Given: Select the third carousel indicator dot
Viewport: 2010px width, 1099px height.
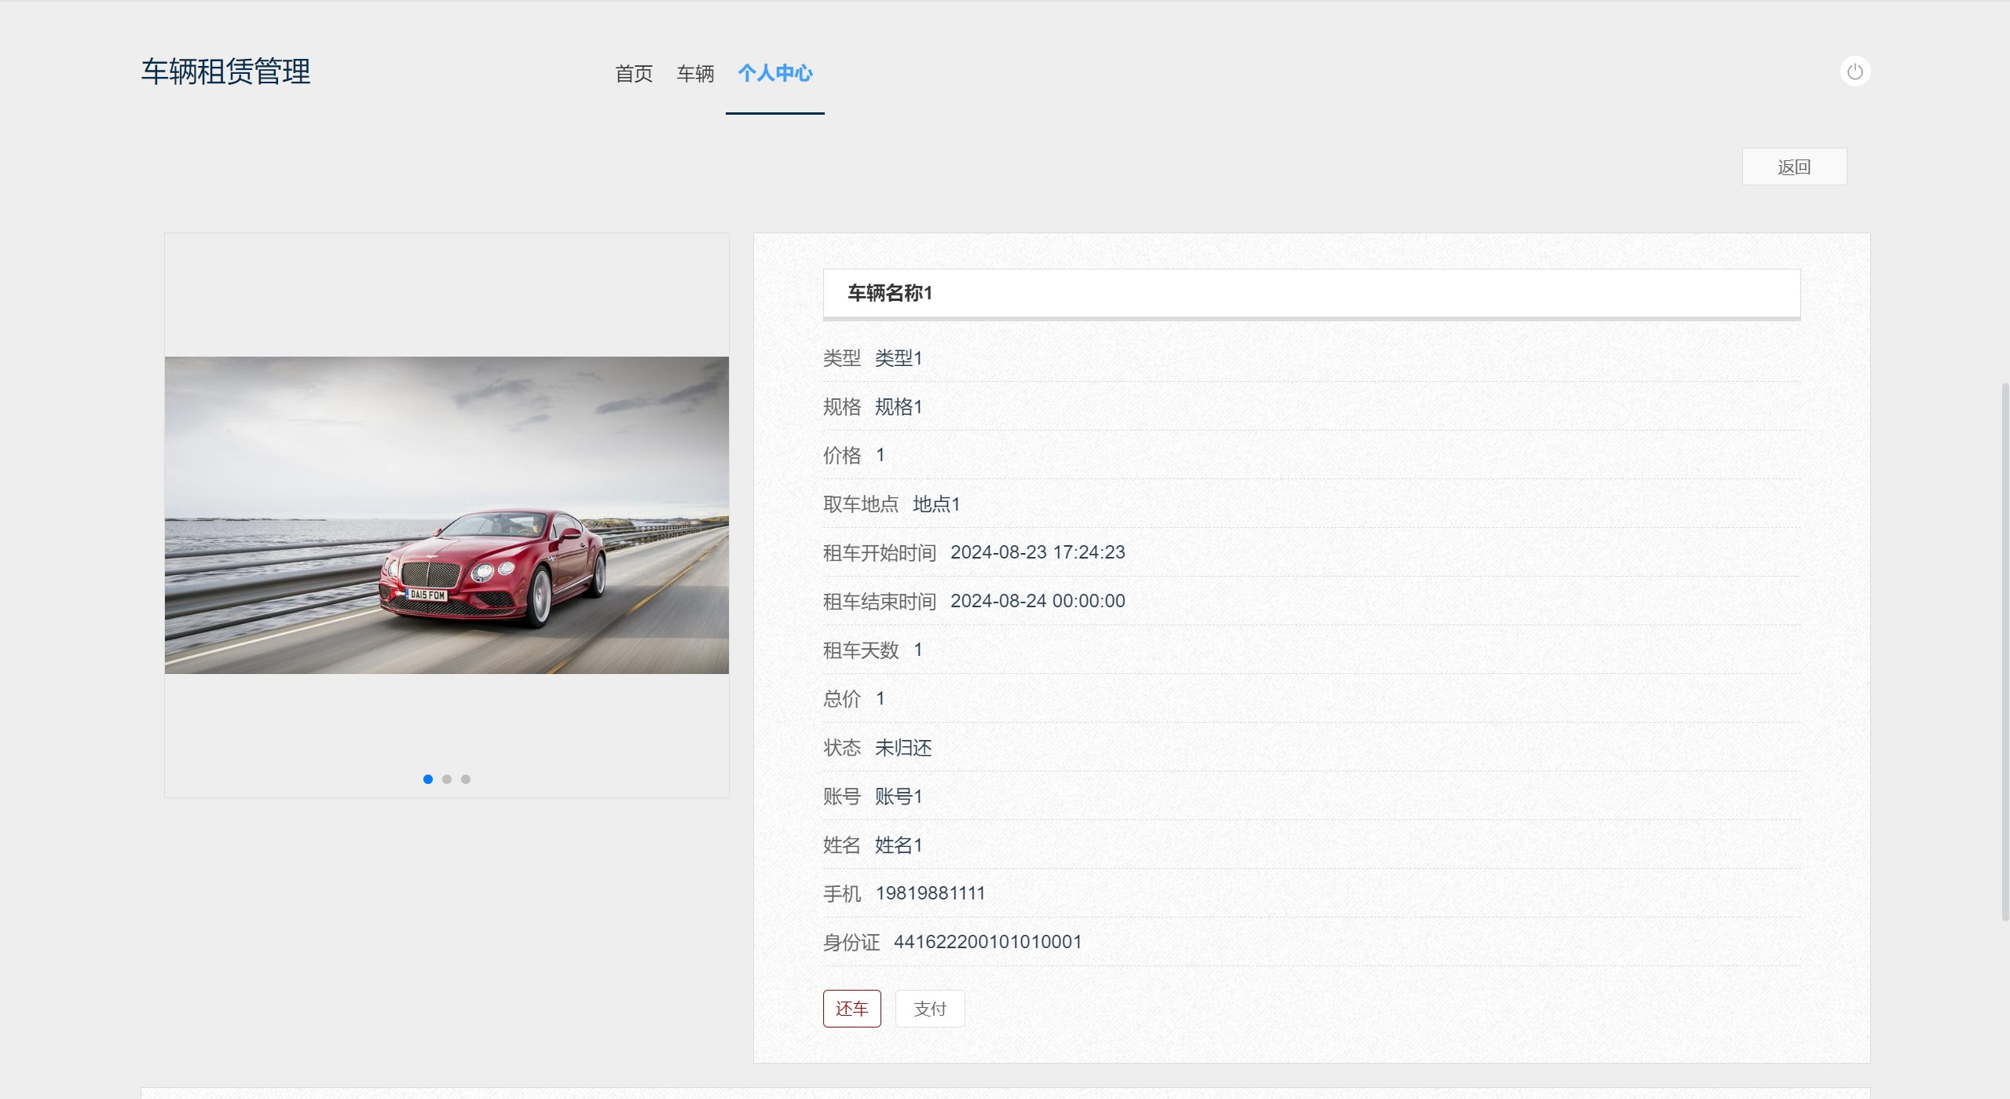Looking at the screenshot, I should tap(466, 779).
